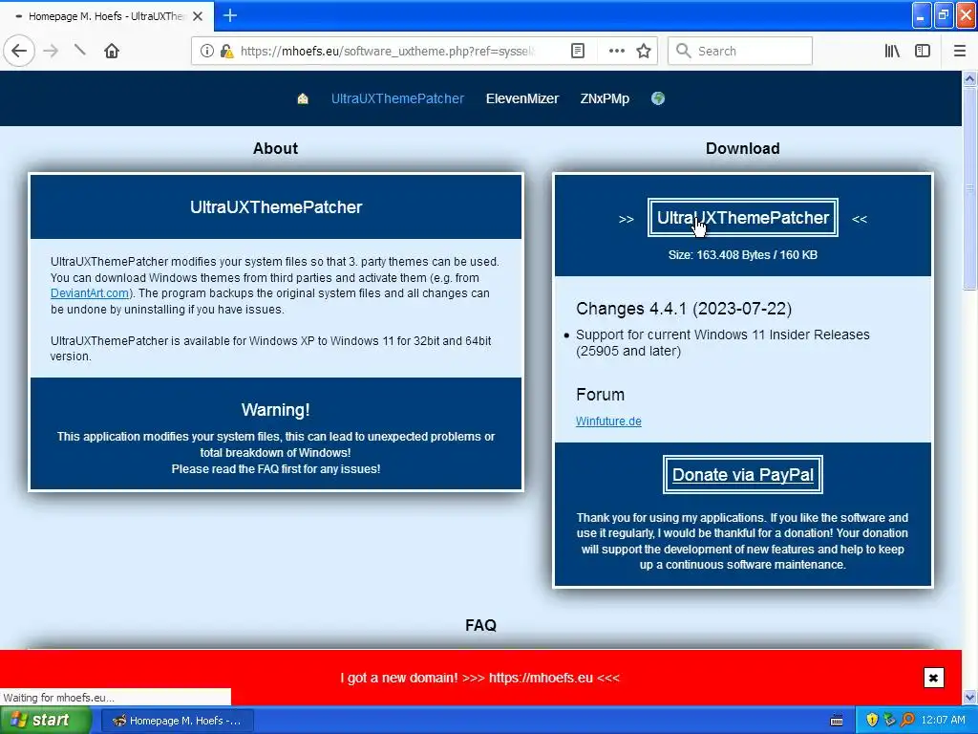Viewport: 978px width, 734px height.
Task: Follow the DeviantArt.com link
Action: click(90, 293)
